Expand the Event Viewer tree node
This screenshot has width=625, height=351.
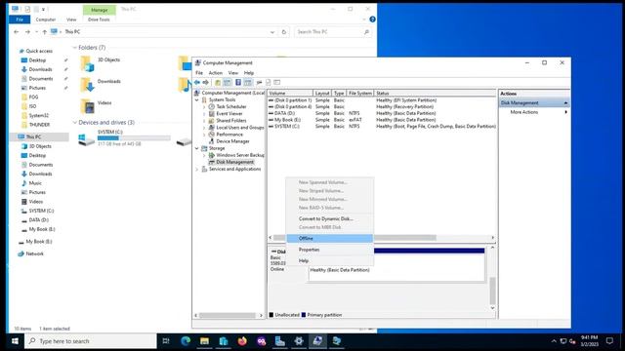click(x=204, y=114)
